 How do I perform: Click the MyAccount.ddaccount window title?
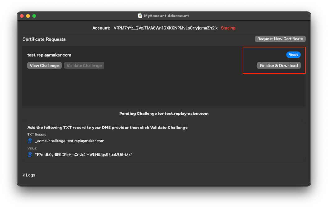pyautogui.click(x=166, y=16)
